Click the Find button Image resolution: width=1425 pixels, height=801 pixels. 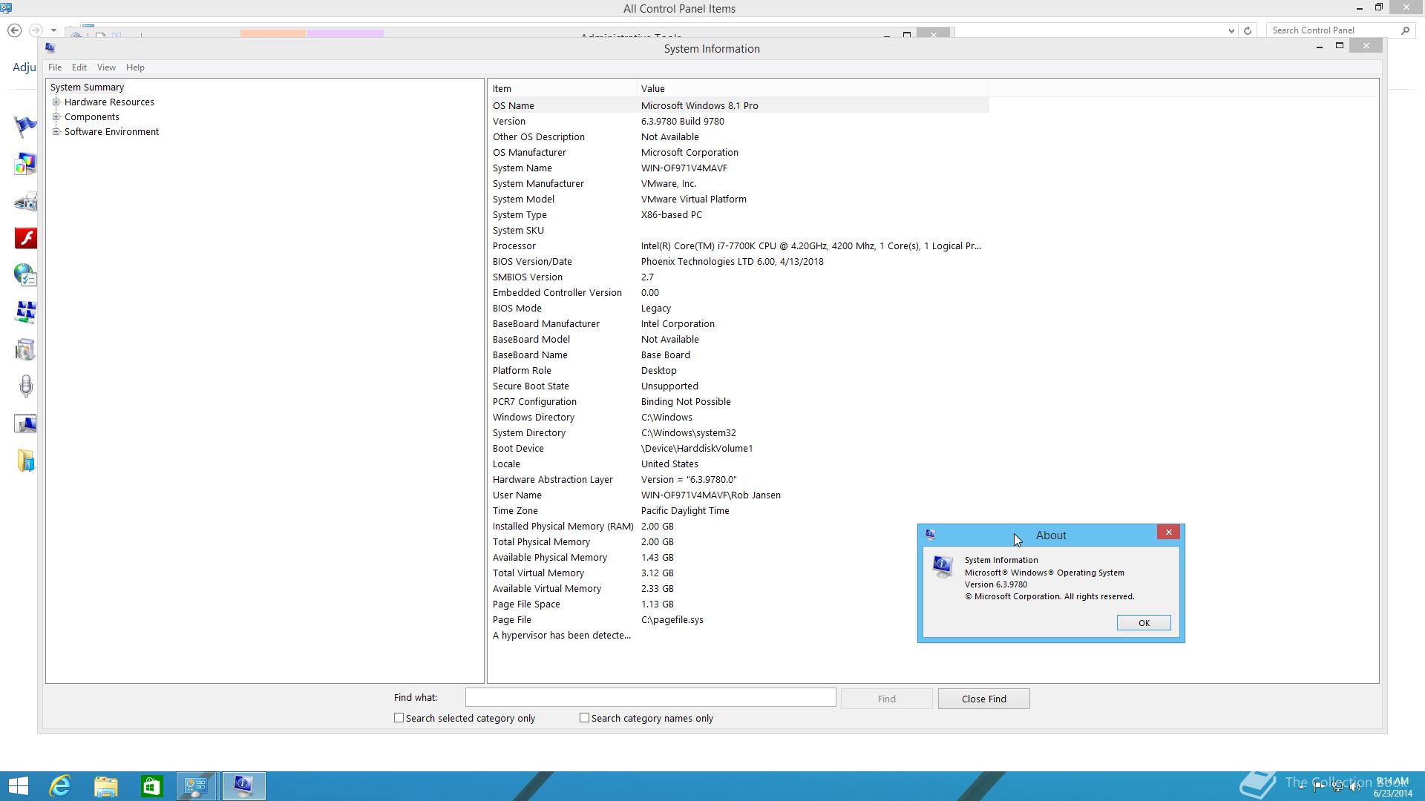tap(886, 699)
